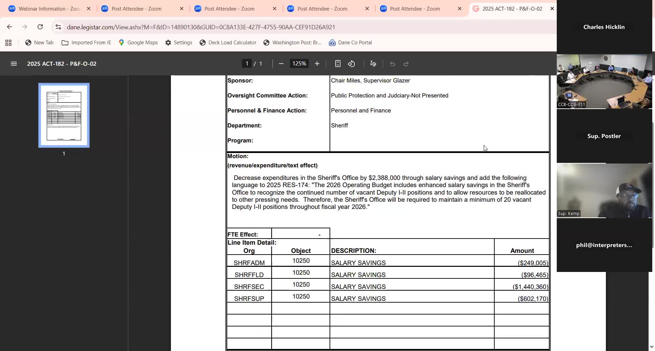655x351 pixels.
Task: Rotate the PDF counterclockwise
Action: coord(351,64)
